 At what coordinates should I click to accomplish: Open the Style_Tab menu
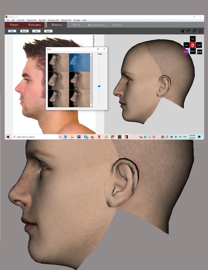coord(42,20)
